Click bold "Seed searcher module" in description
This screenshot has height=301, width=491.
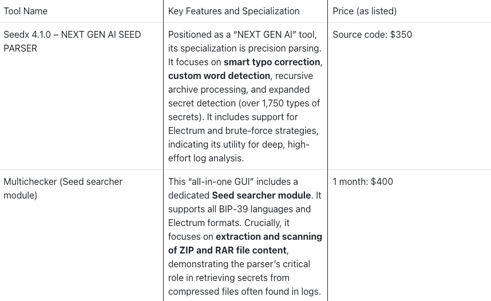click(x=262, y=195)
